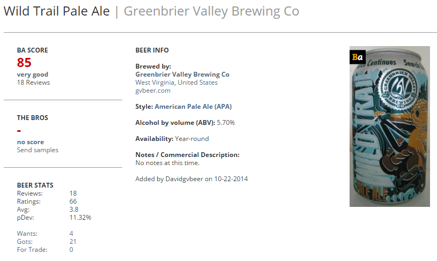The width and height of the screenshot is (437, 261).
Task: Click the BA score number 85
Action: click(24, 62)
